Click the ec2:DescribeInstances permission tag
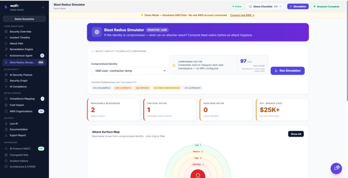Screen dimensions: 348x178 click(167, 88)
